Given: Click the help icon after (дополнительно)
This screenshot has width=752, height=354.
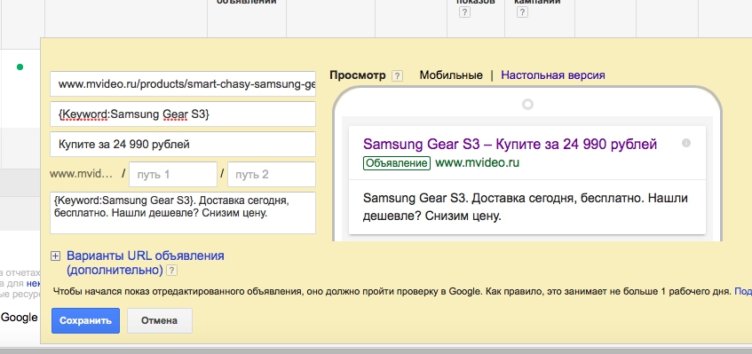Looking at the screenshot, I should point(171,271).
